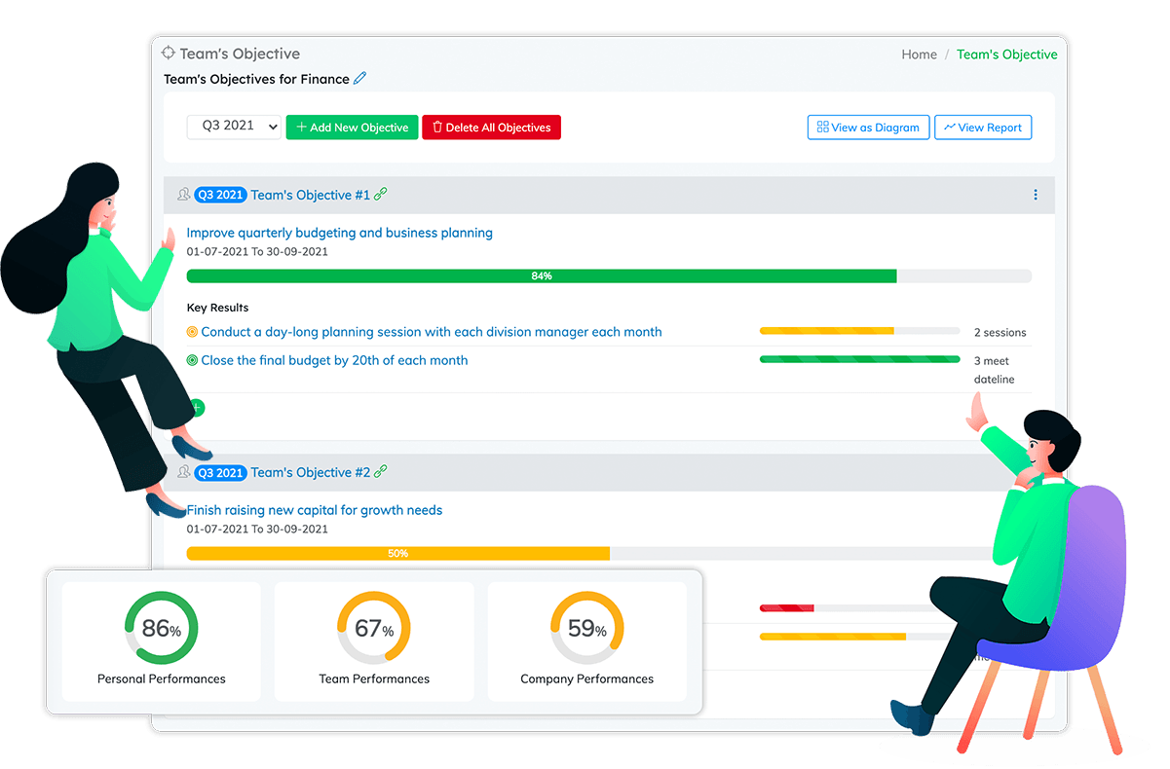Image resolution: width=1170 pixels, height=769 pixels.
Task: Click the green plus icon below the key results
Action: coord(198,408)
